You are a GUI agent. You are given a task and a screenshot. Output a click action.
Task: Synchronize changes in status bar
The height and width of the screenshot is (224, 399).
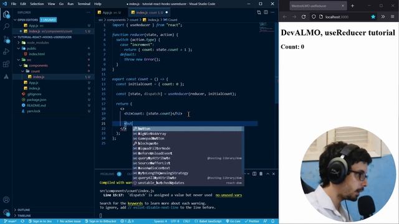[22, 222]
